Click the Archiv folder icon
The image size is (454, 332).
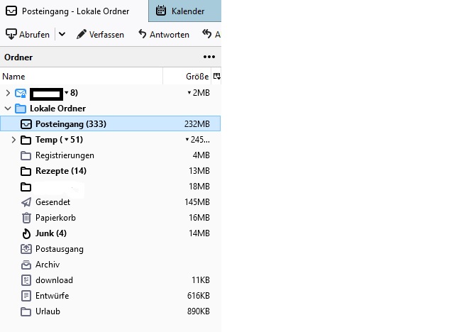(x=26, y=265)
